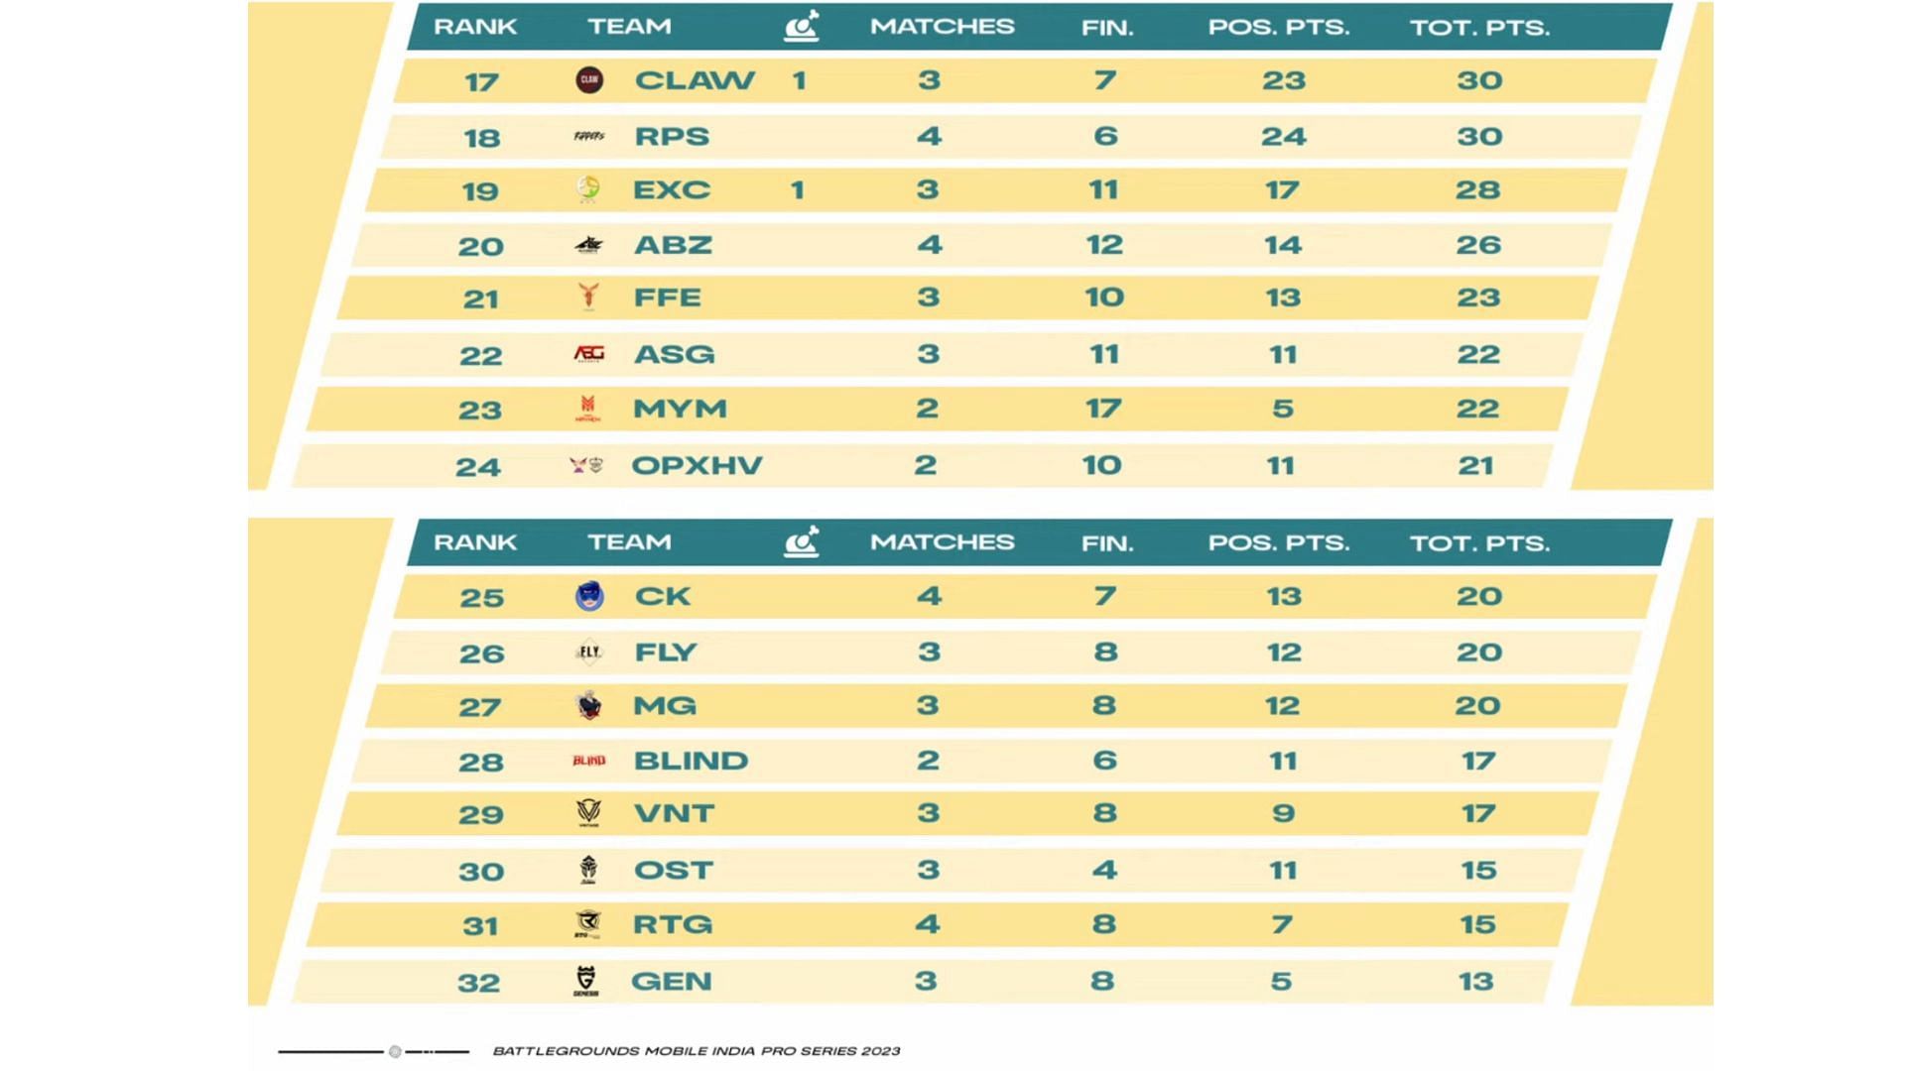Click the RTG team name

pyautogui.click(x=673, y=924)
